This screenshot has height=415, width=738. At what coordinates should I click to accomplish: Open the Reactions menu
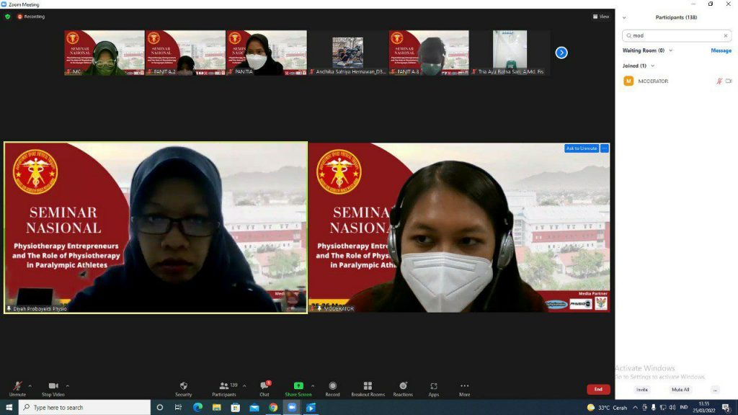[x=403, y=387]
